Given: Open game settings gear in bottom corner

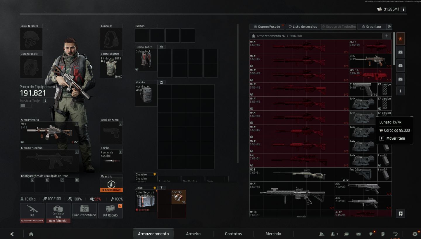Looking at the screenshot, I should (415, 234).
